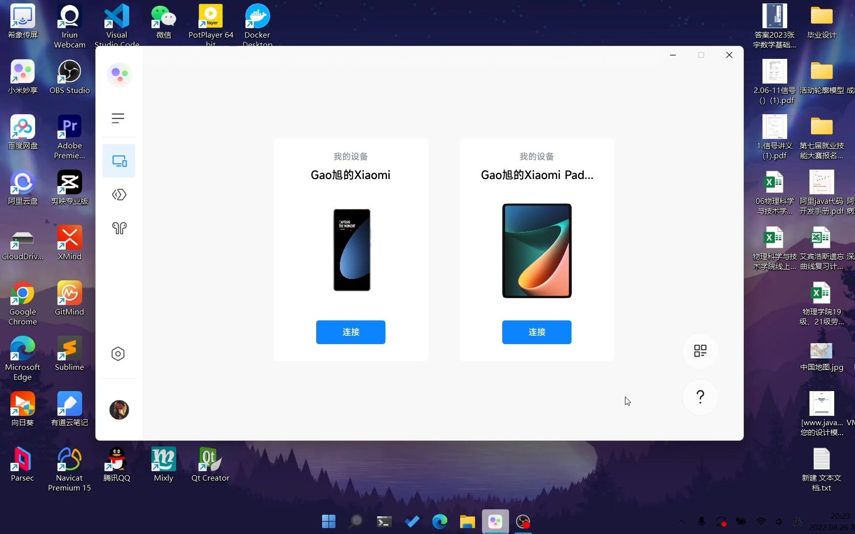
Task: Click the Gao旭的Xiaomi device name
Action: pyautogui.click(x=350, y=175)
